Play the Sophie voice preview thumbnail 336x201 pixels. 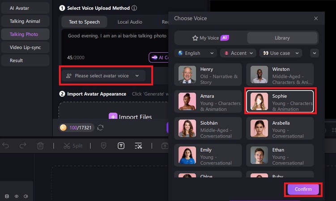(x=259, y=101)
